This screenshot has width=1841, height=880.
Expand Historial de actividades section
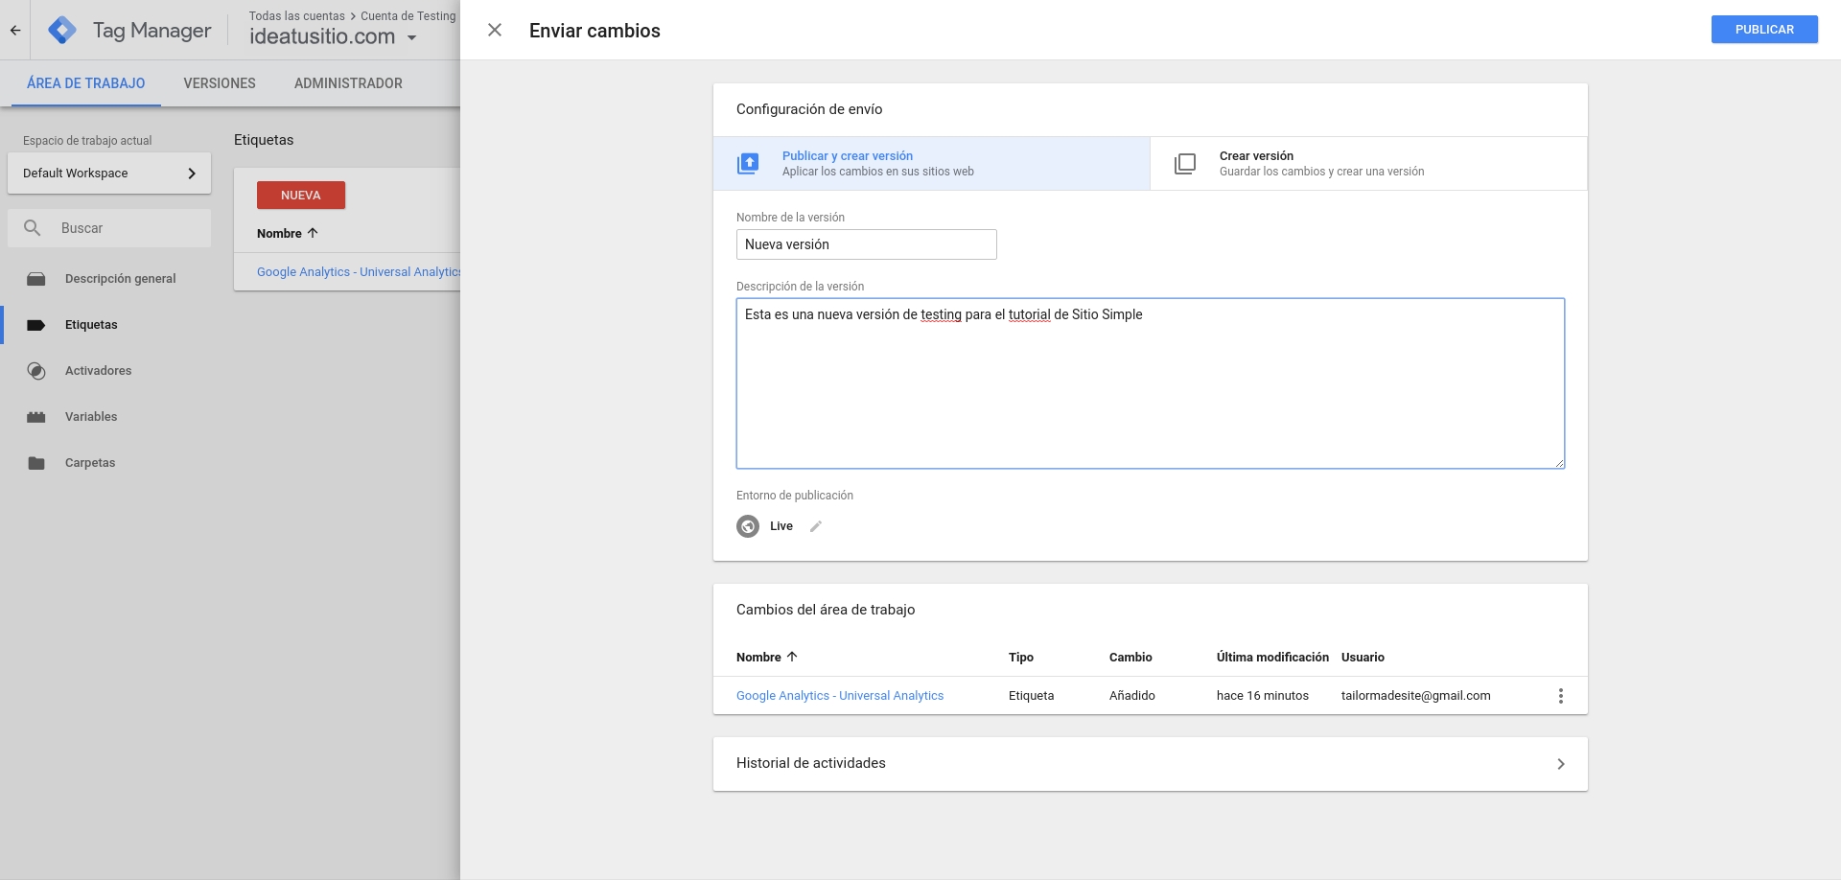pyautogui.click(x=1150, y=764)
